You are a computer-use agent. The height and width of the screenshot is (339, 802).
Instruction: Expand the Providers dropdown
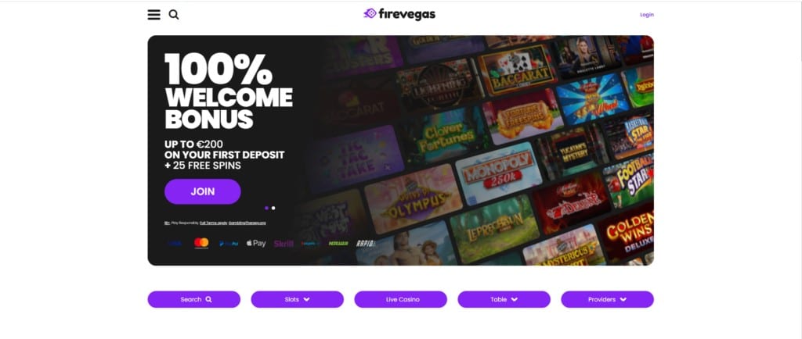pos(607,299)
